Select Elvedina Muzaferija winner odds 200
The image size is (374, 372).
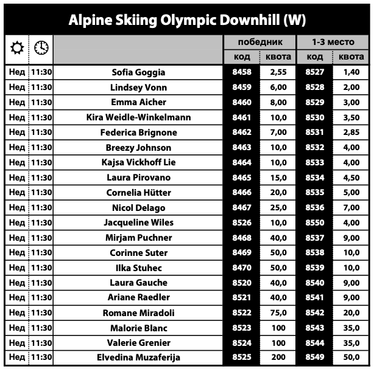278,357
